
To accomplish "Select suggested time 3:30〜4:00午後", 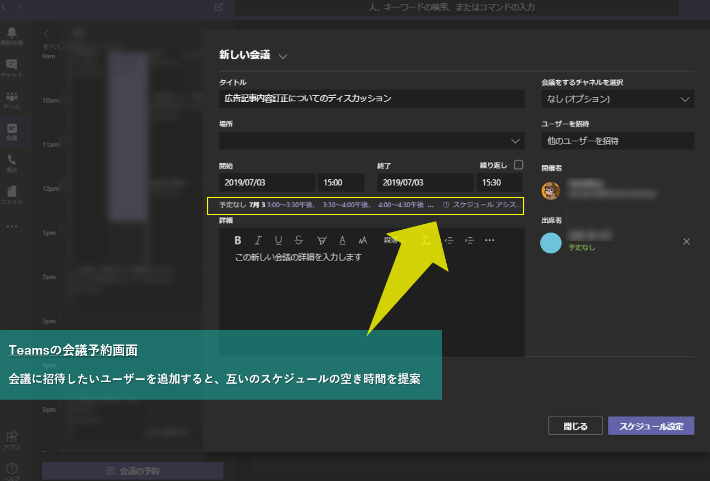I will (x=346, y=205).
